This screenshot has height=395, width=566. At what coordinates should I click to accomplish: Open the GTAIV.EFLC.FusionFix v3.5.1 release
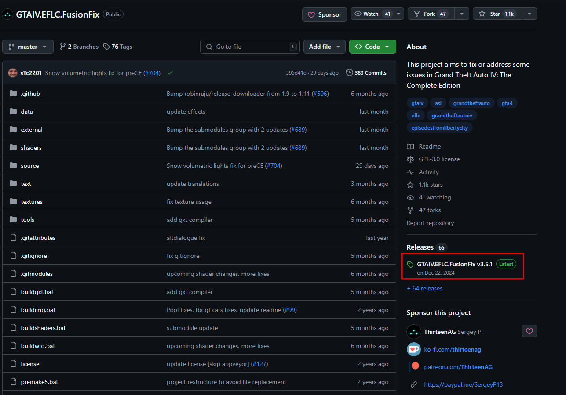(x=455, y=264)
